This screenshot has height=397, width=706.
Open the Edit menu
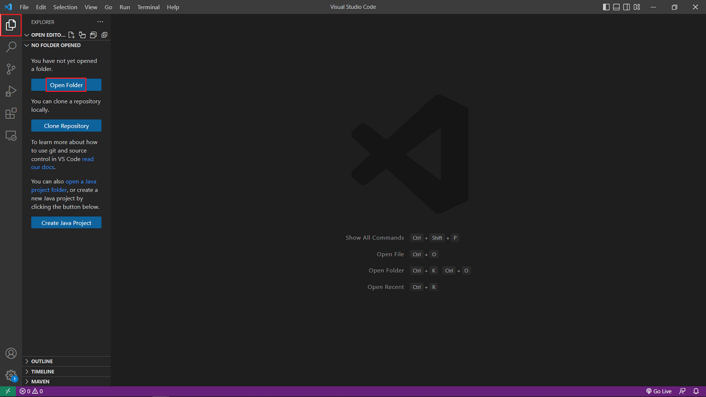tap(41, 7)
